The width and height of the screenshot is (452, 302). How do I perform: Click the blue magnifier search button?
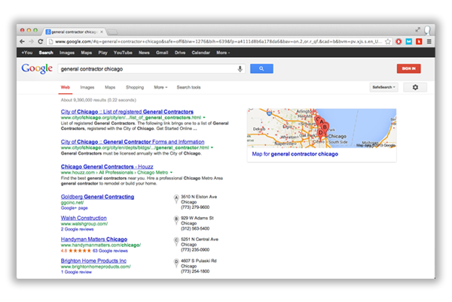261,68
